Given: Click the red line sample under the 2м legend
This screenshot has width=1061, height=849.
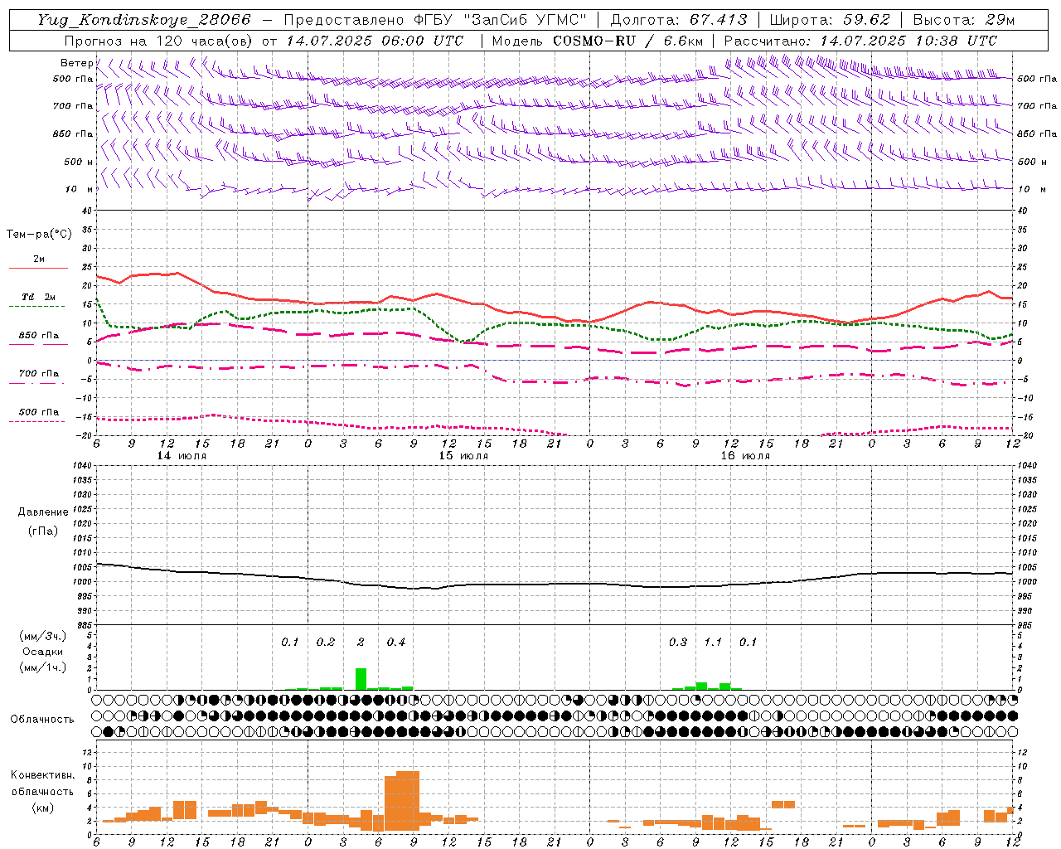Looking at the screenshot, I should click(x=38, y=268).
